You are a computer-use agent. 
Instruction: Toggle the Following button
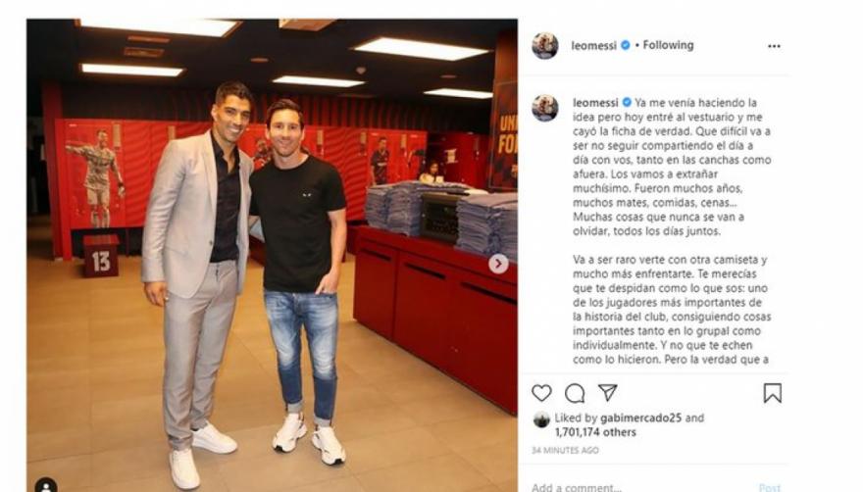pos(668,45)
